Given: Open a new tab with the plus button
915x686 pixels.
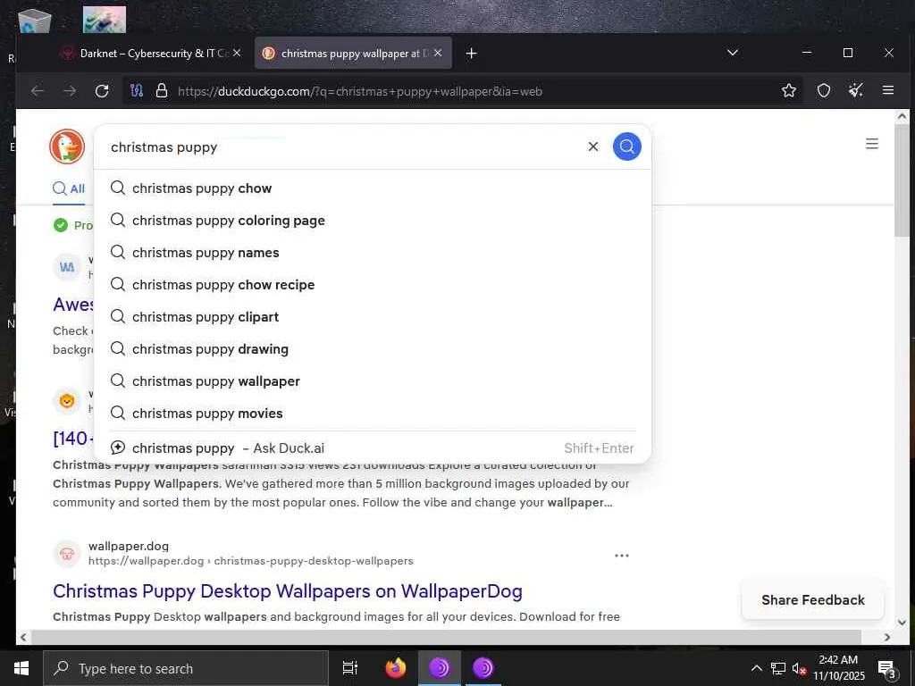Looking at the screenshot, I should pos(472,54).
